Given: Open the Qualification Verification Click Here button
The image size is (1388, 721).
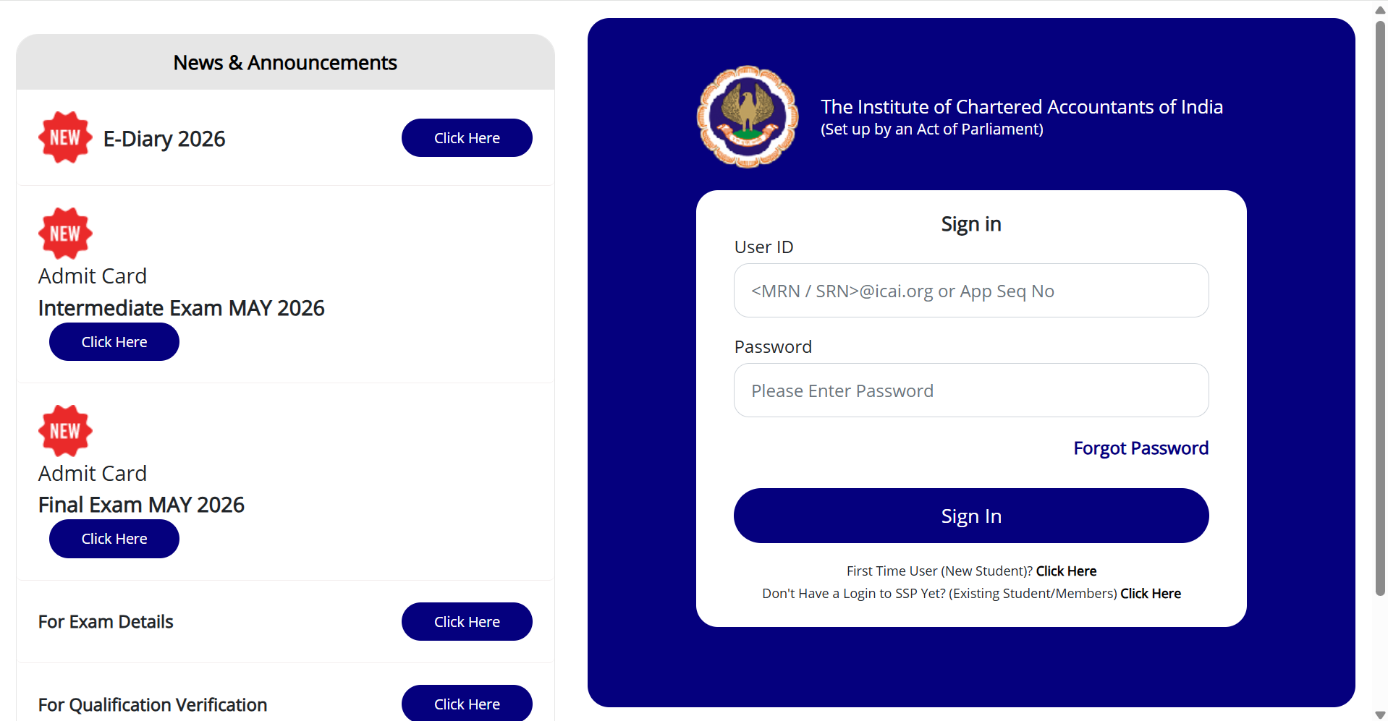Looking at the screenshot, I should (x=467, y=704).
